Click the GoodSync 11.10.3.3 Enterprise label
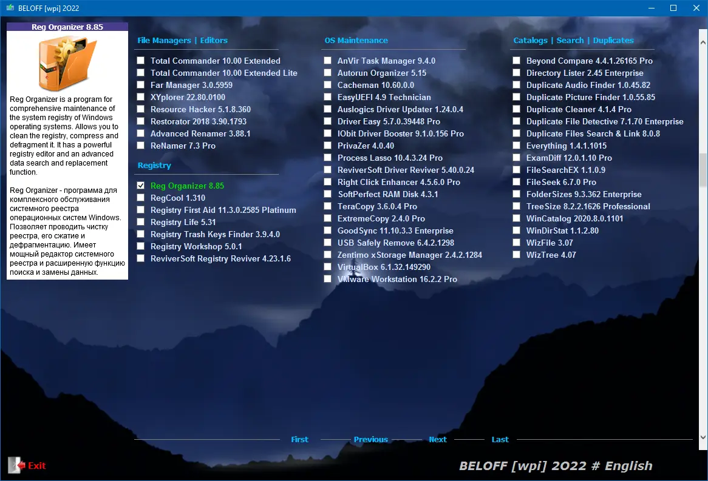The height and width of the screenshot is (481, 708). click(395, 230)
